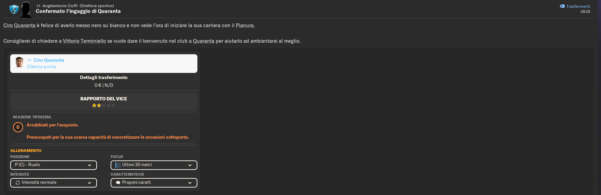Click the Rapporto del Vice star rating
Image resolution: width=601 pixels, height=195 pixels.
[x=104, y=105]
